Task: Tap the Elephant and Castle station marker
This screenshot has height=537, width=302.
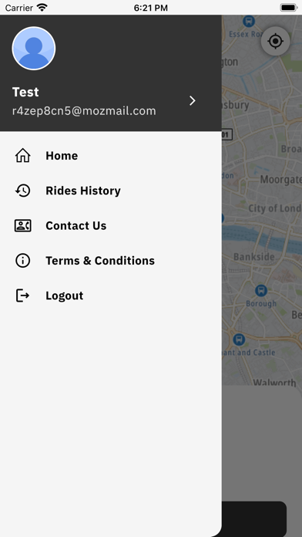Action: 239,340
